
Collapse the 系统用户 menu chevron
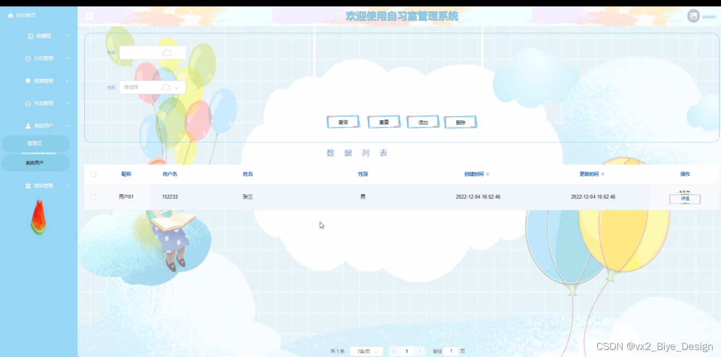(x=67, y=126)
